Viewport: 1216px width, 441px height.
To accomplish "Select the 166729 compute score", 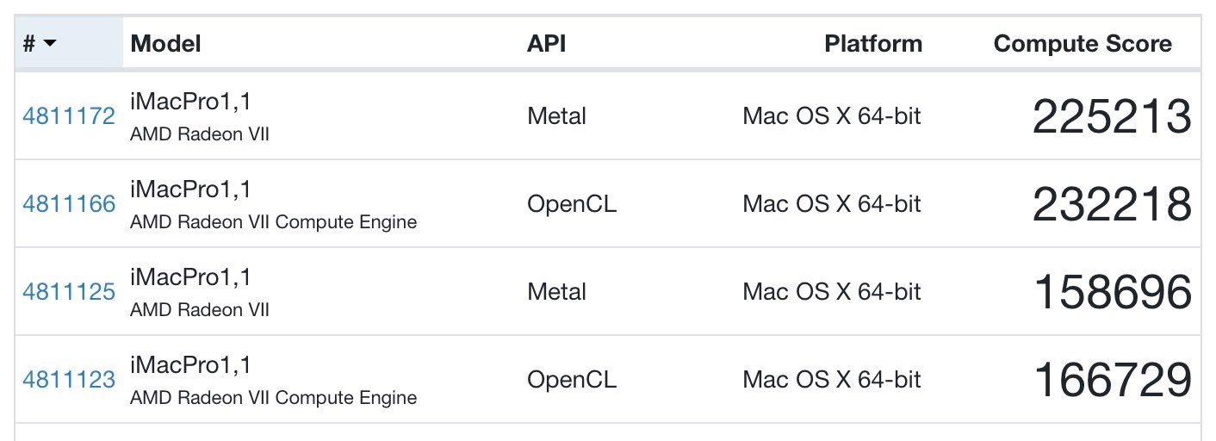I will coord(1112,380).
